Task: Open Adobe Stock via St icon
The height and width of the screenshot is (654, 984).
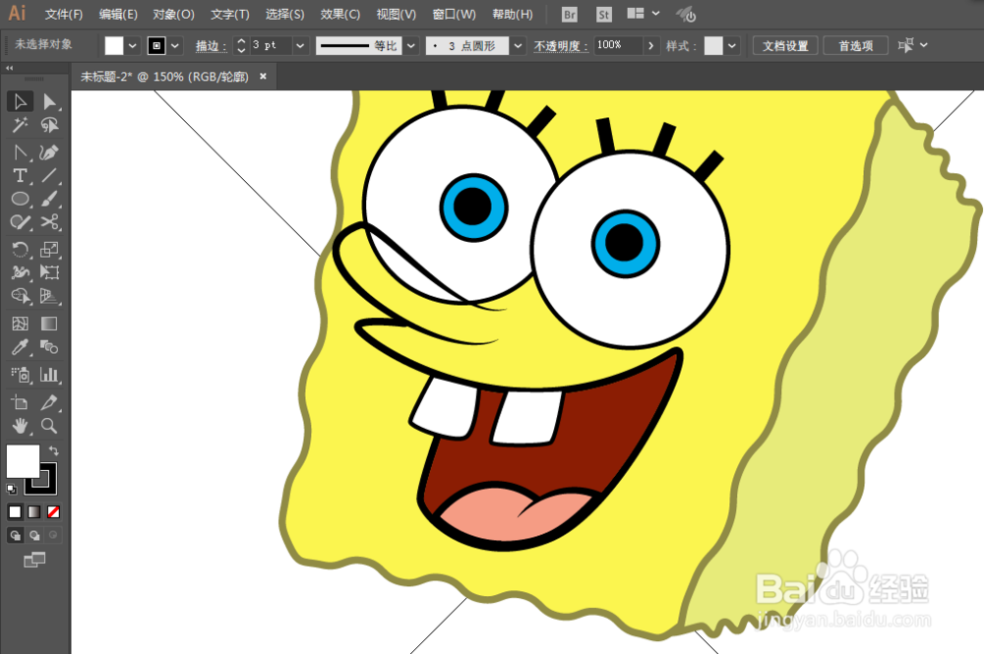Action: tap(604, 15)
